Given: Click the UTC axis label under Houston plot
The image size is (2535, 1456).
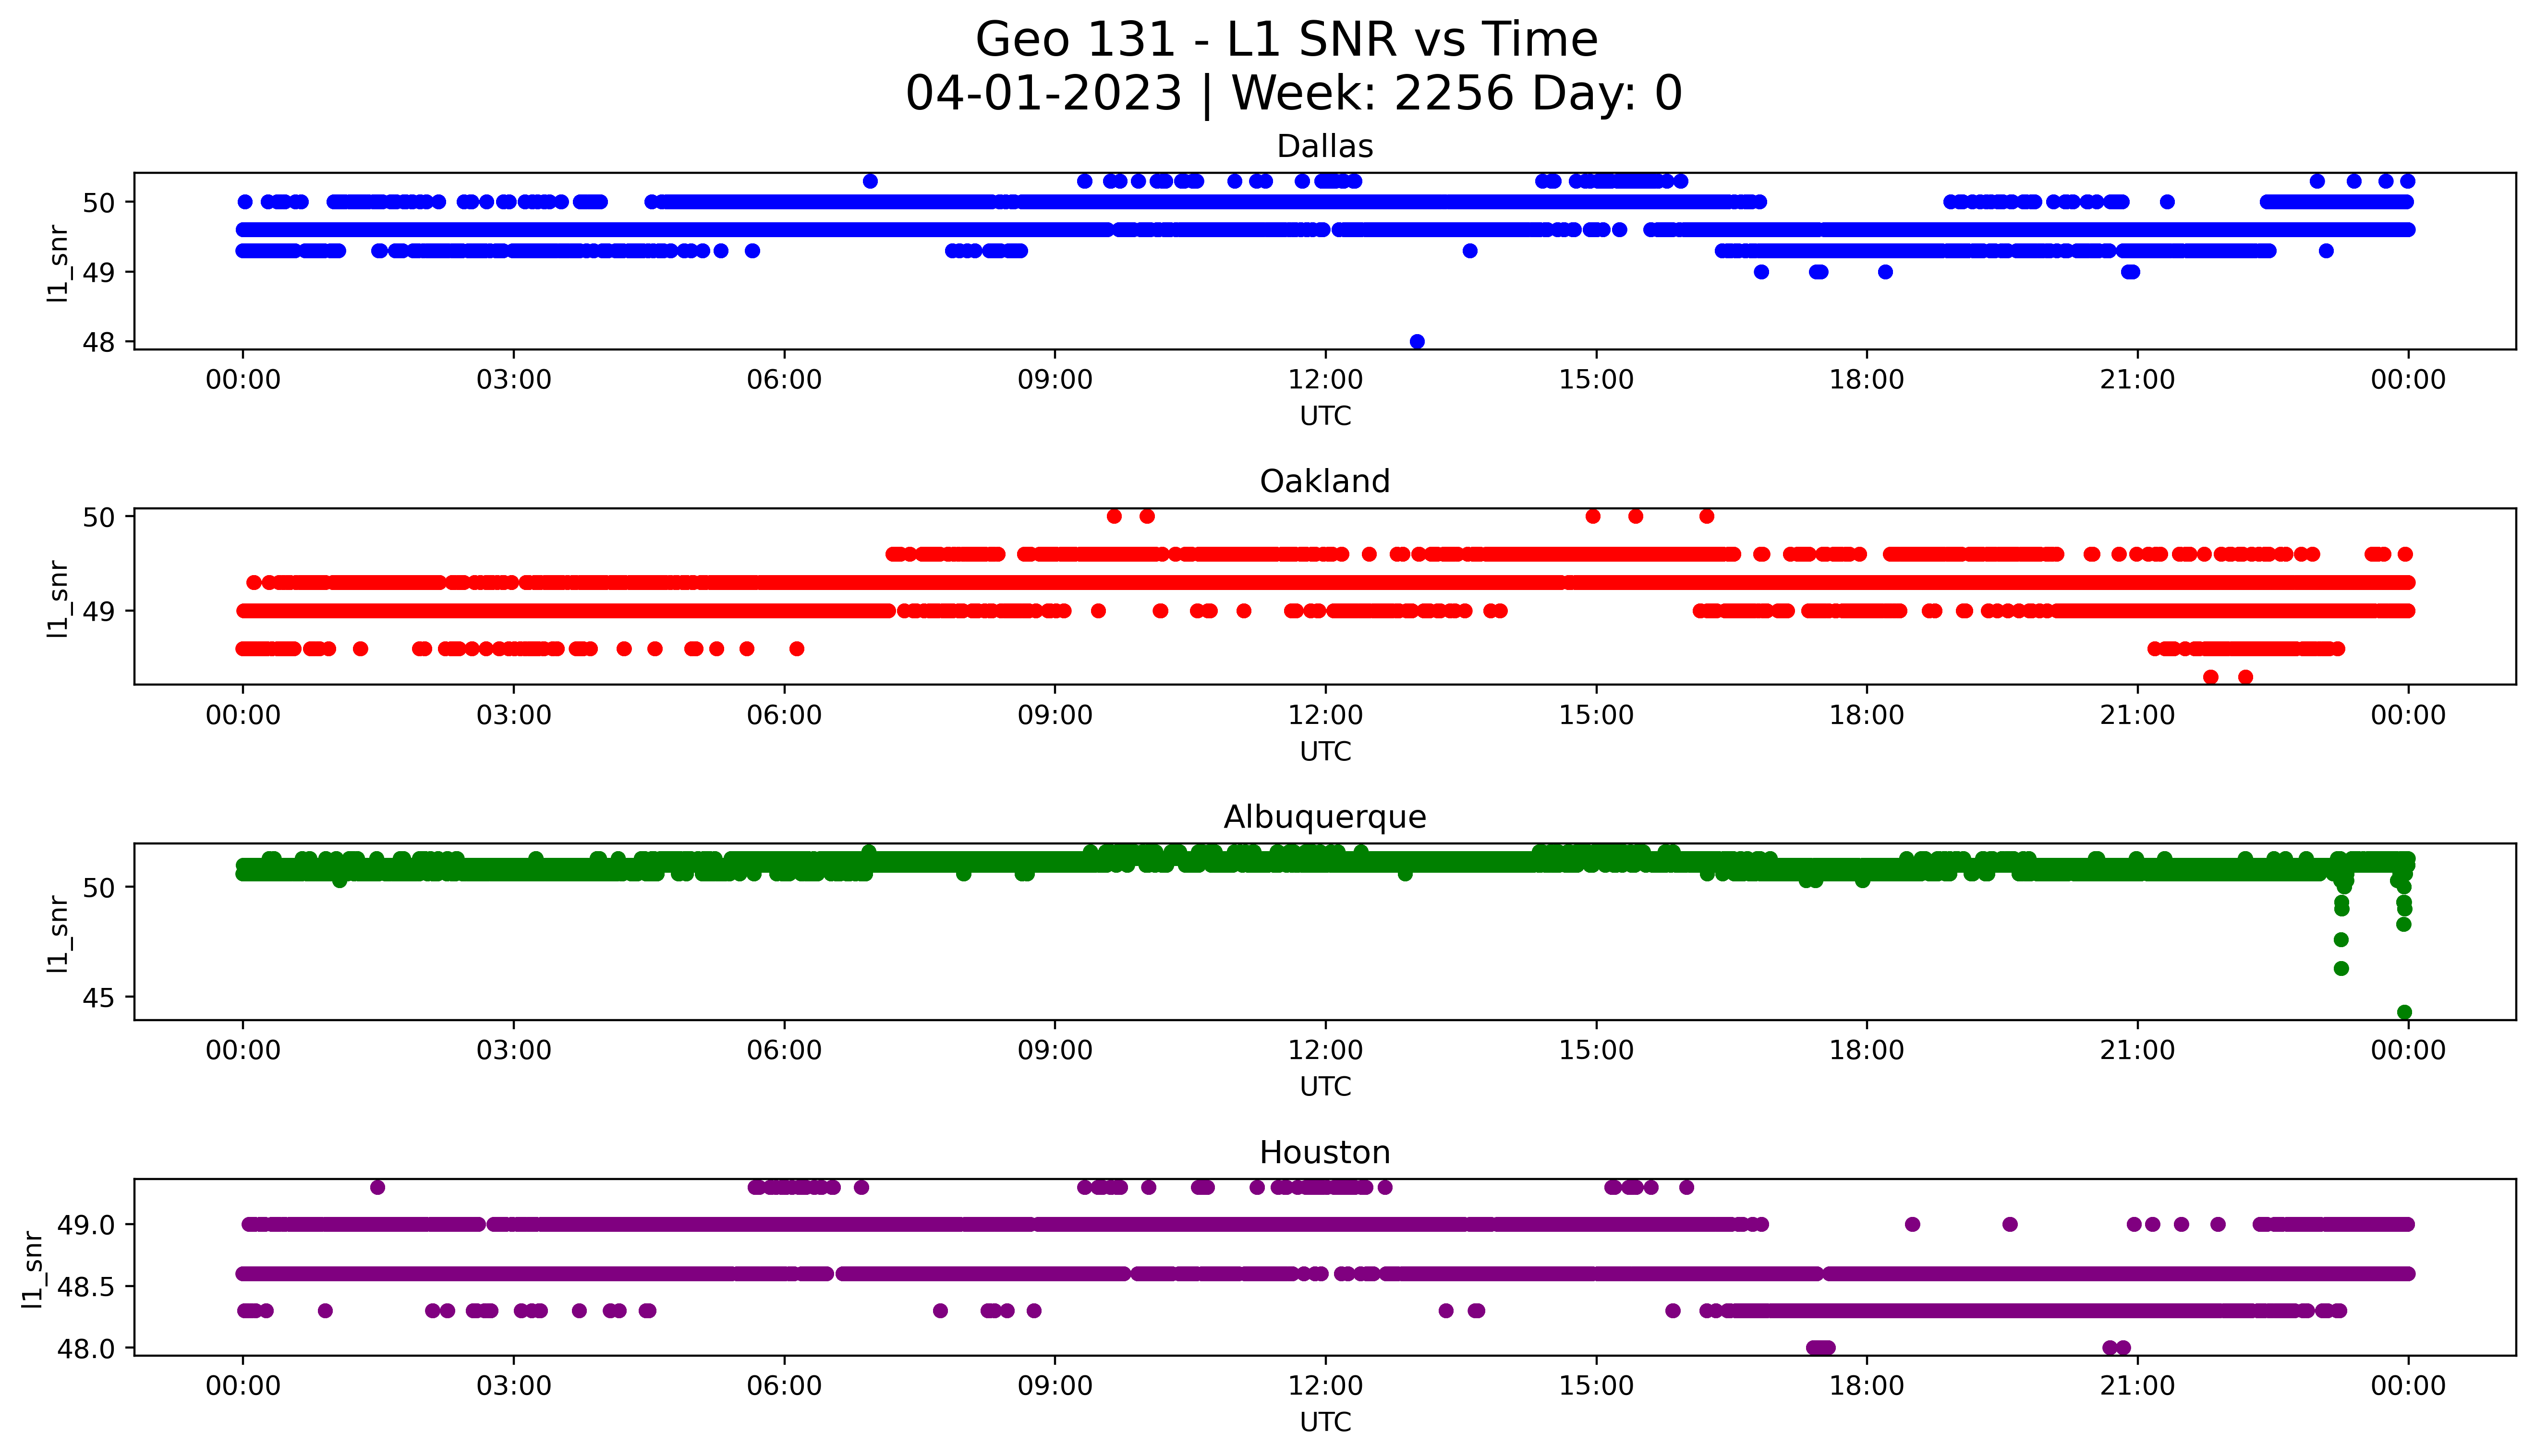Looking at the screenshot, I should coord(1325,1422).
